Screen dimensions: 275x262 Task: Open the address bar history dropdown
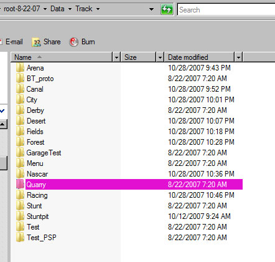(x=152, y=9)
